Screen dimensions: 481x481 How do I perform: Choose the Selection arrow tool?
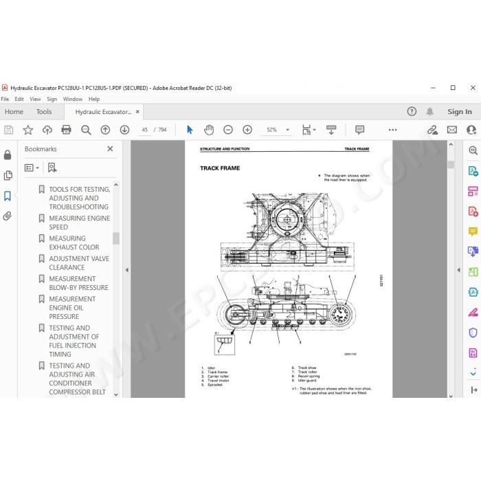(x=190, y=130)
